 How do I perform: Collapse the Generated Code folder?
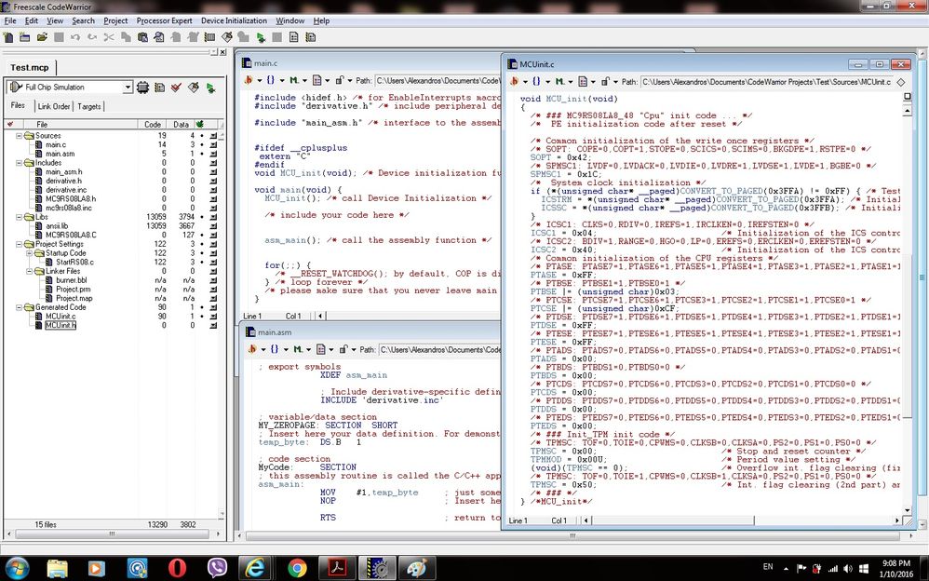pos(19,307)
